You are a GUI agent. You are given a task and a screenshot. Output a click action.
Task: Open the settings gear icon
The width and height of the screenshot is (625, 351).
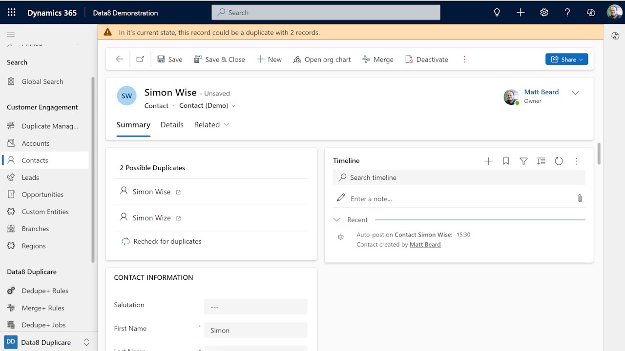click(544, 13)
